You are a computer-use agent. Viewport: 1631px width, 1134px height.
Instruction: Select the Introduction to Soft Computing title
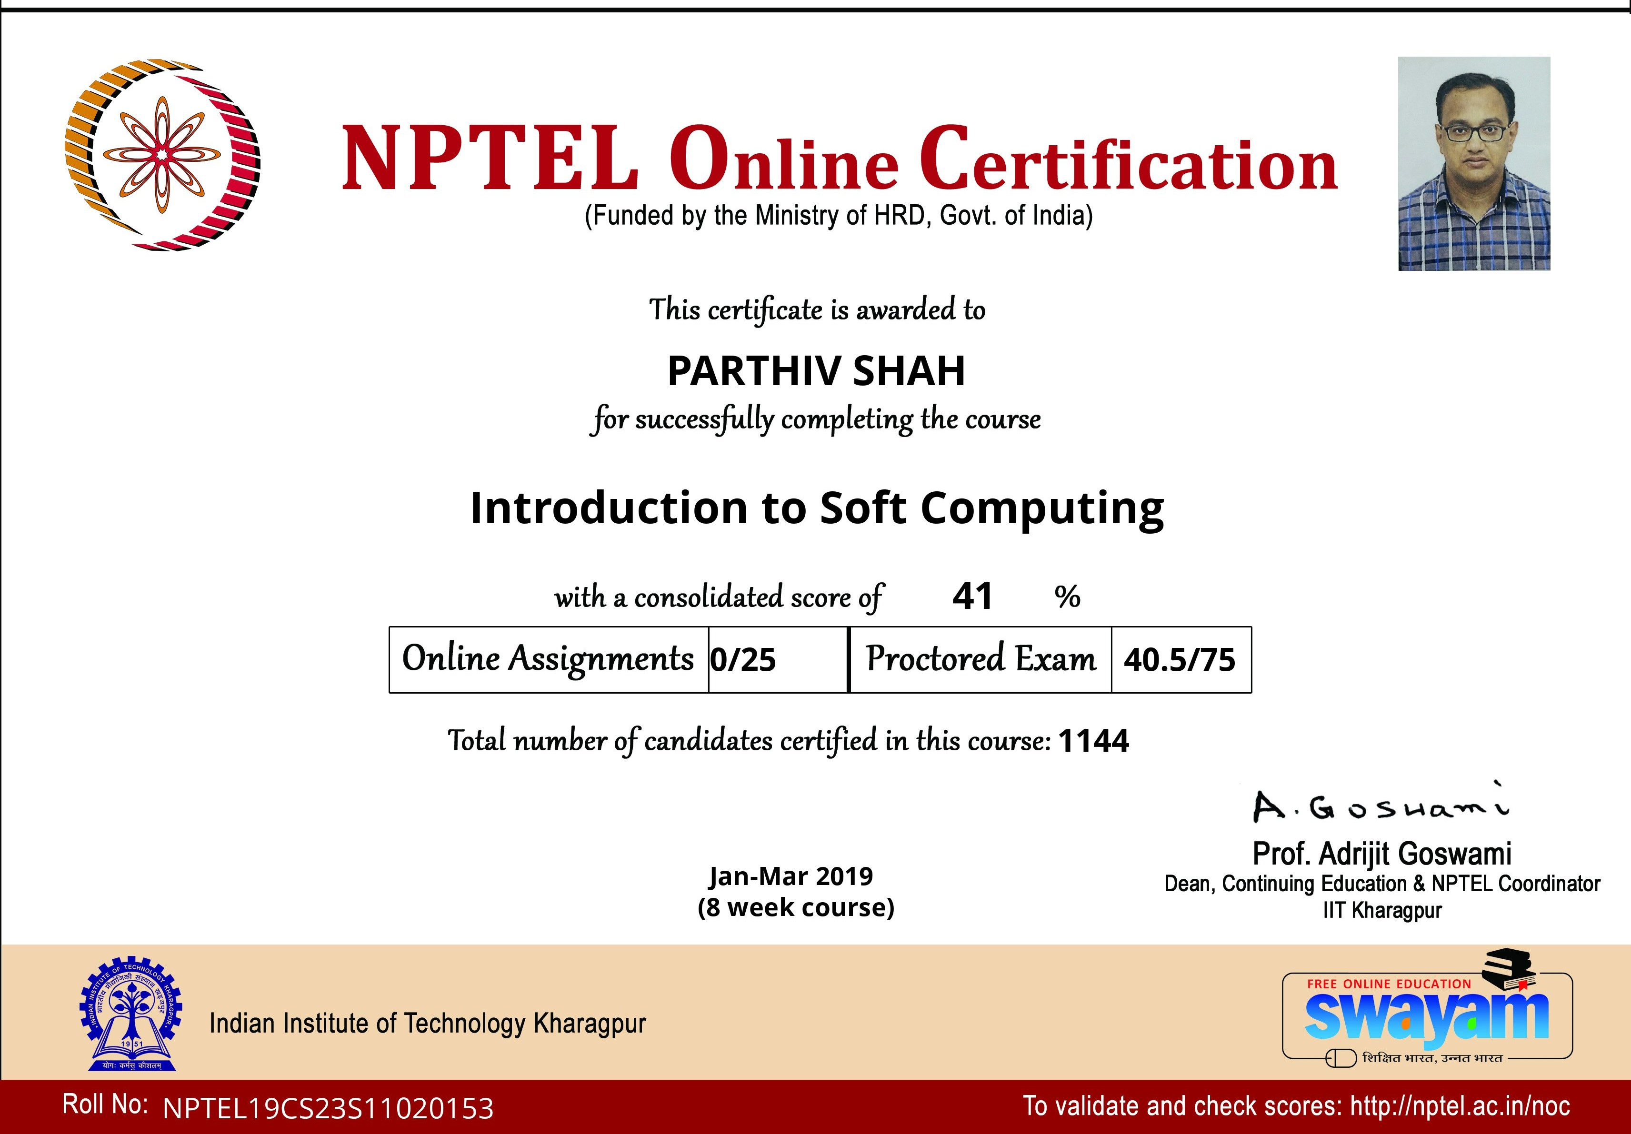[817, 509]
